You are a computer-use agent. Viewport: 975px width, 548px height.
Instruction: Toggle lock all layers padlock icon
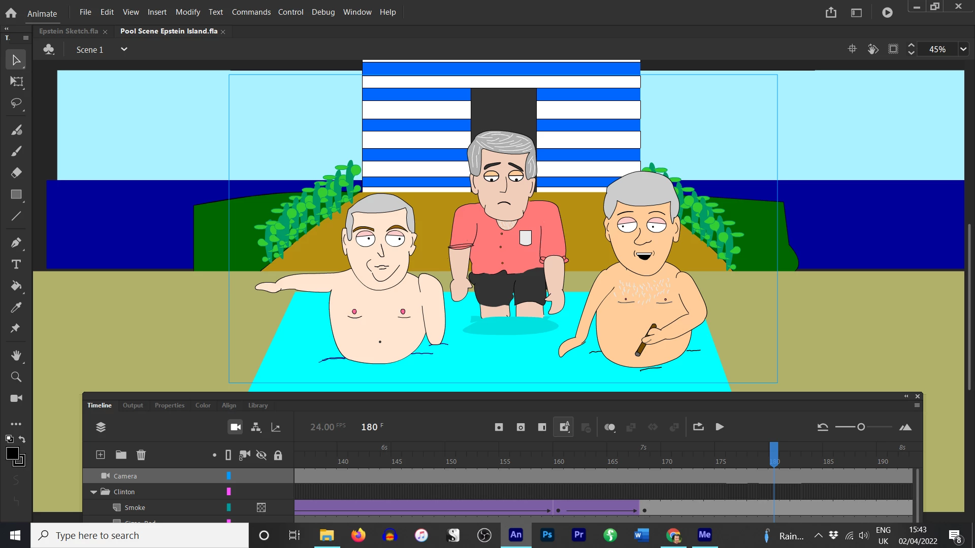[278, 455]
